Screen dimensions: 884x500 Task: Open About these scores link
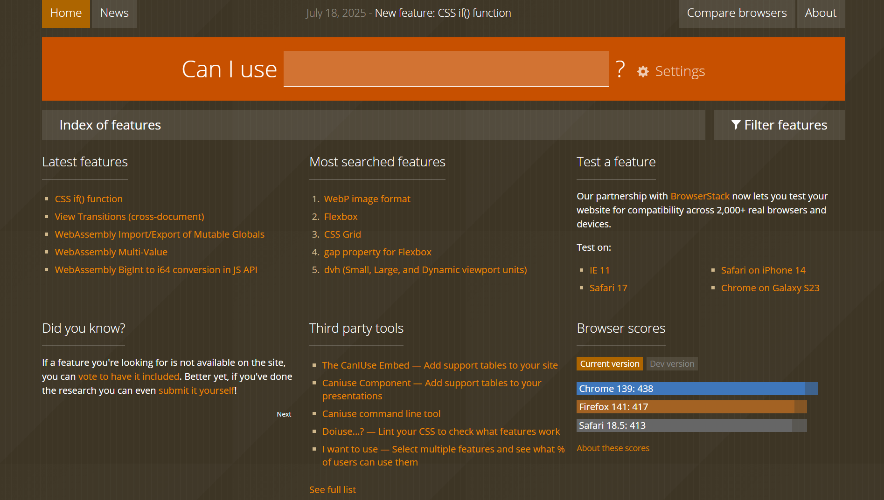pos(613,448)
